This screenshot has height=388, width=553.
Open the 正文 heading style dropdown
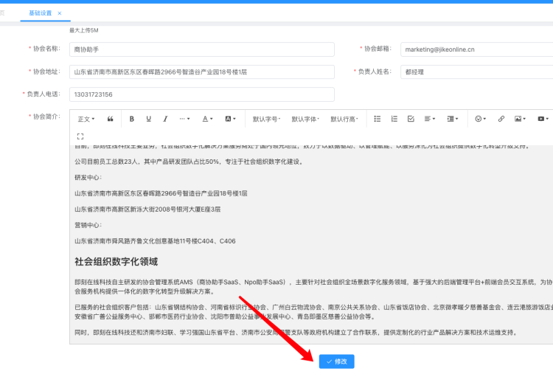tap(86, 119)
